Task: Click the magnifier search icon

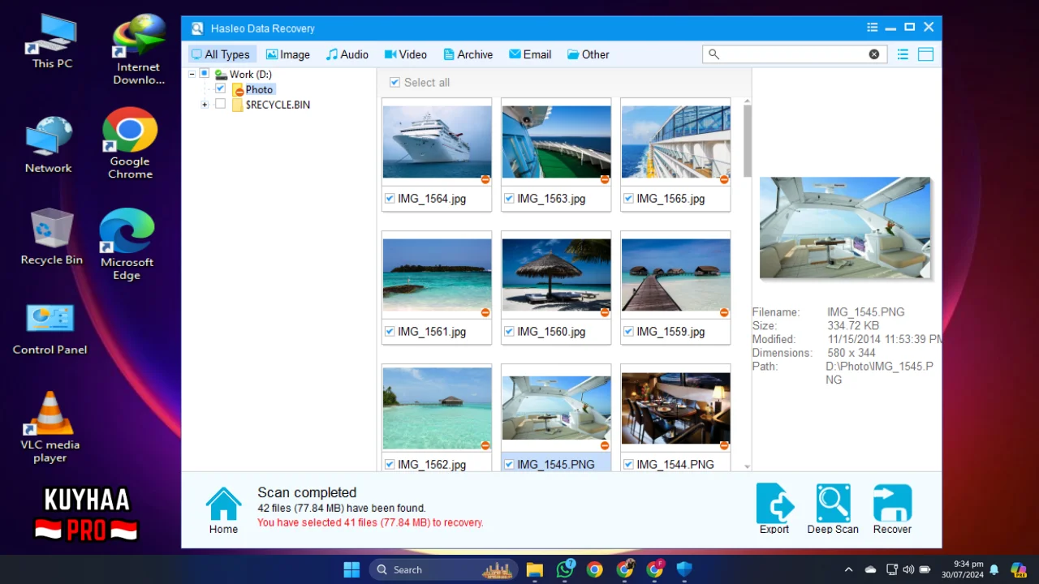Action: click(x=714, y=54)
